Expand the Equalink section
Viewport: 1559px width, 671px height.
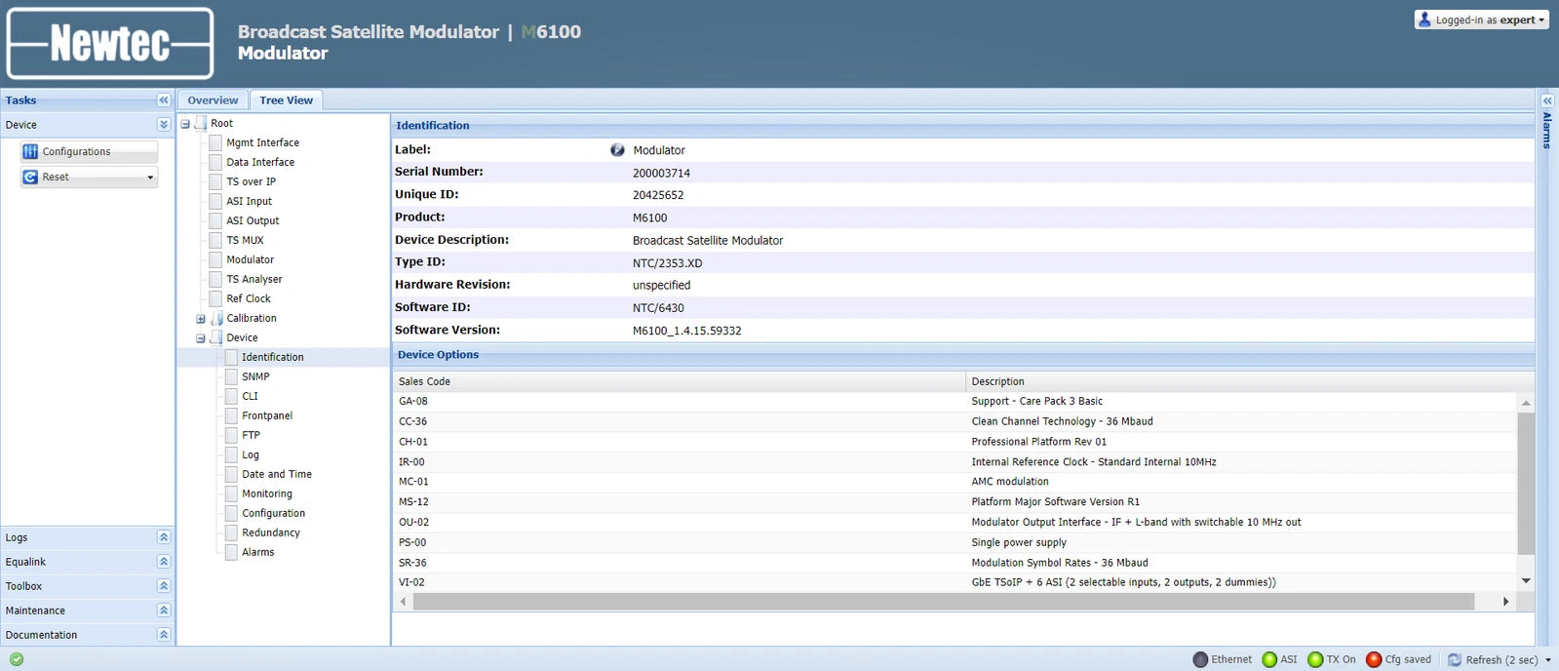pos(164,562)
